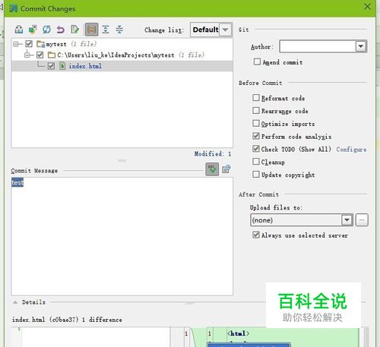
Task: Uncheck the mytest root checkbox
Action: pyautogui.click(x=29, y=44)
